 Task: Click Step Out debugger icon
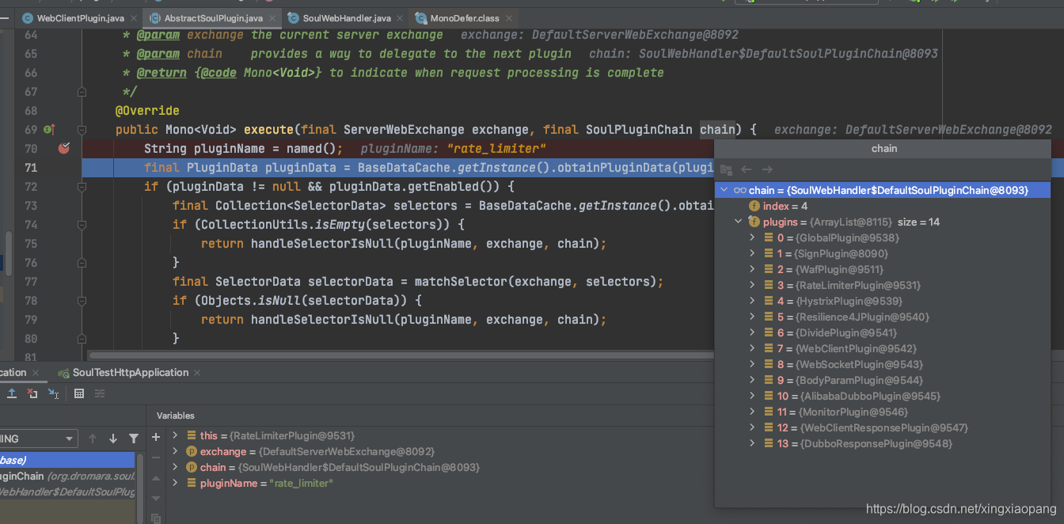pos(12,393)
